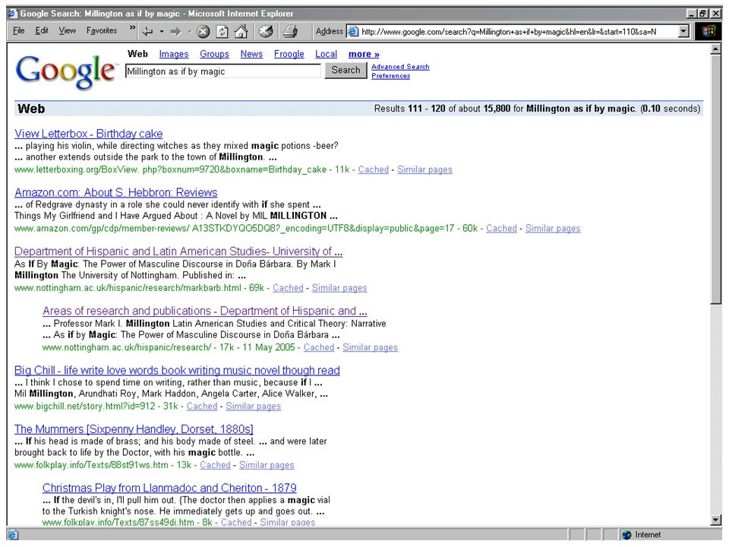Image resolution: width=729 pixels, height=547 pixels.
Task: Open Cached link for markbarb.html result
Action: tap(288, 288)
